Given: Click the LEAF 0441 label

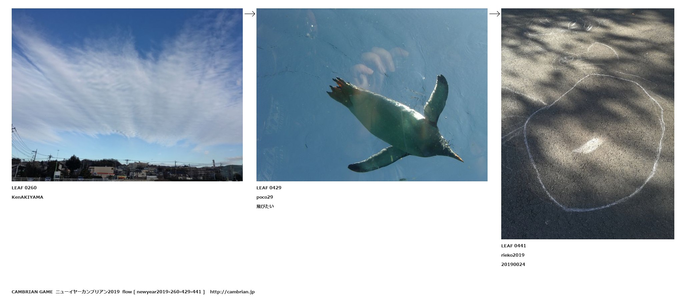Looking at the screenshot, I should [514, 246].
